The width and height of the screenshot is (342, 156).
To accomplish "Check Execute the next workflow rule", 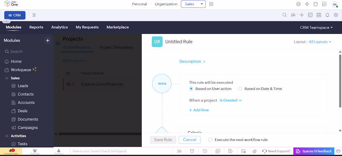I will point(210,140).
